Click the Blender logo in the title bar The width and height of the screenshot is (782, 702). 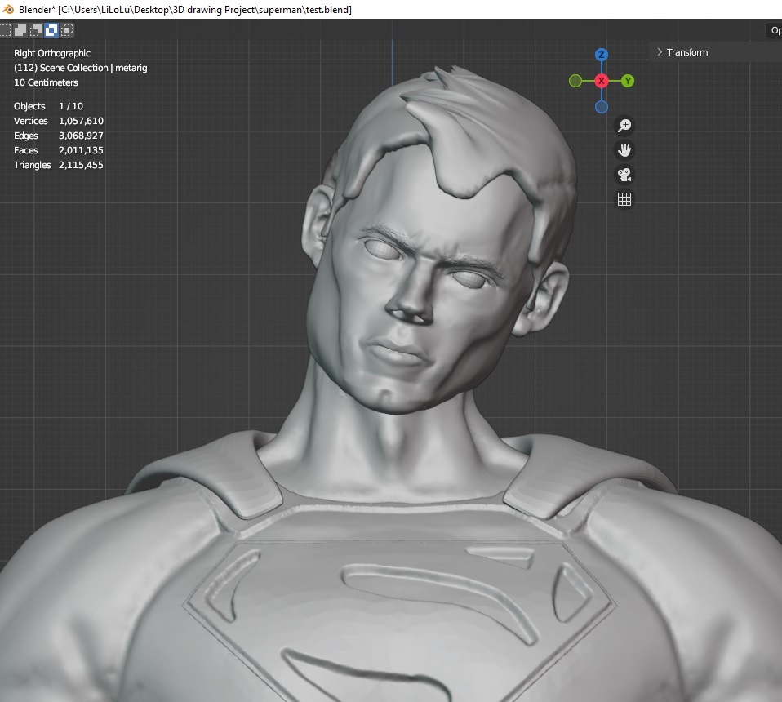click(x=7, y=9)
